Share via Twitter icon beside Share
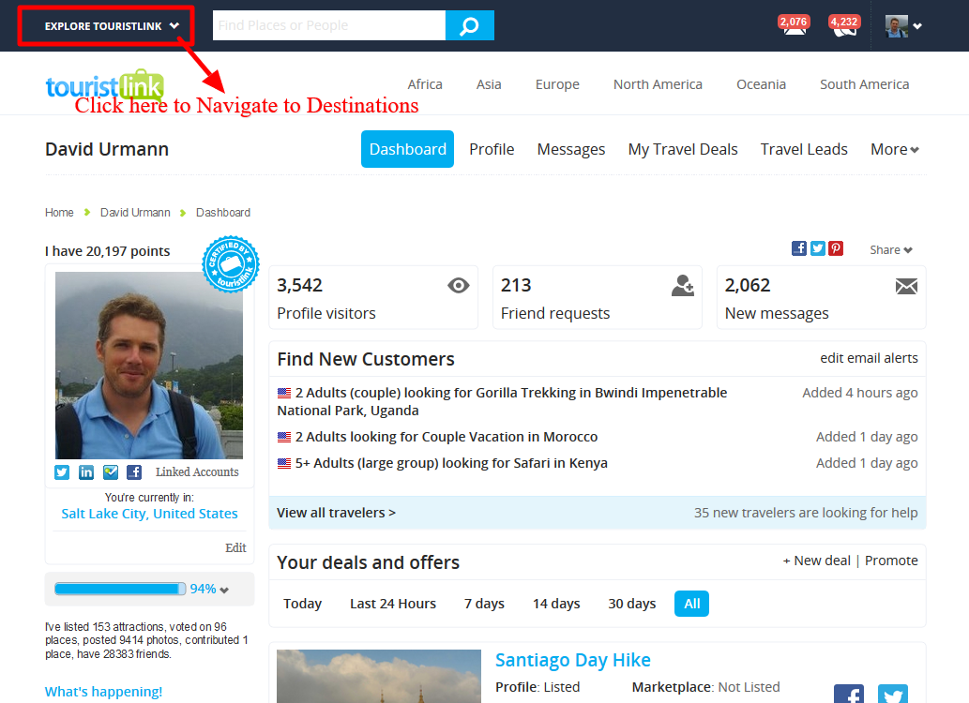Viewport: 969px width, 703px height. 818,248
